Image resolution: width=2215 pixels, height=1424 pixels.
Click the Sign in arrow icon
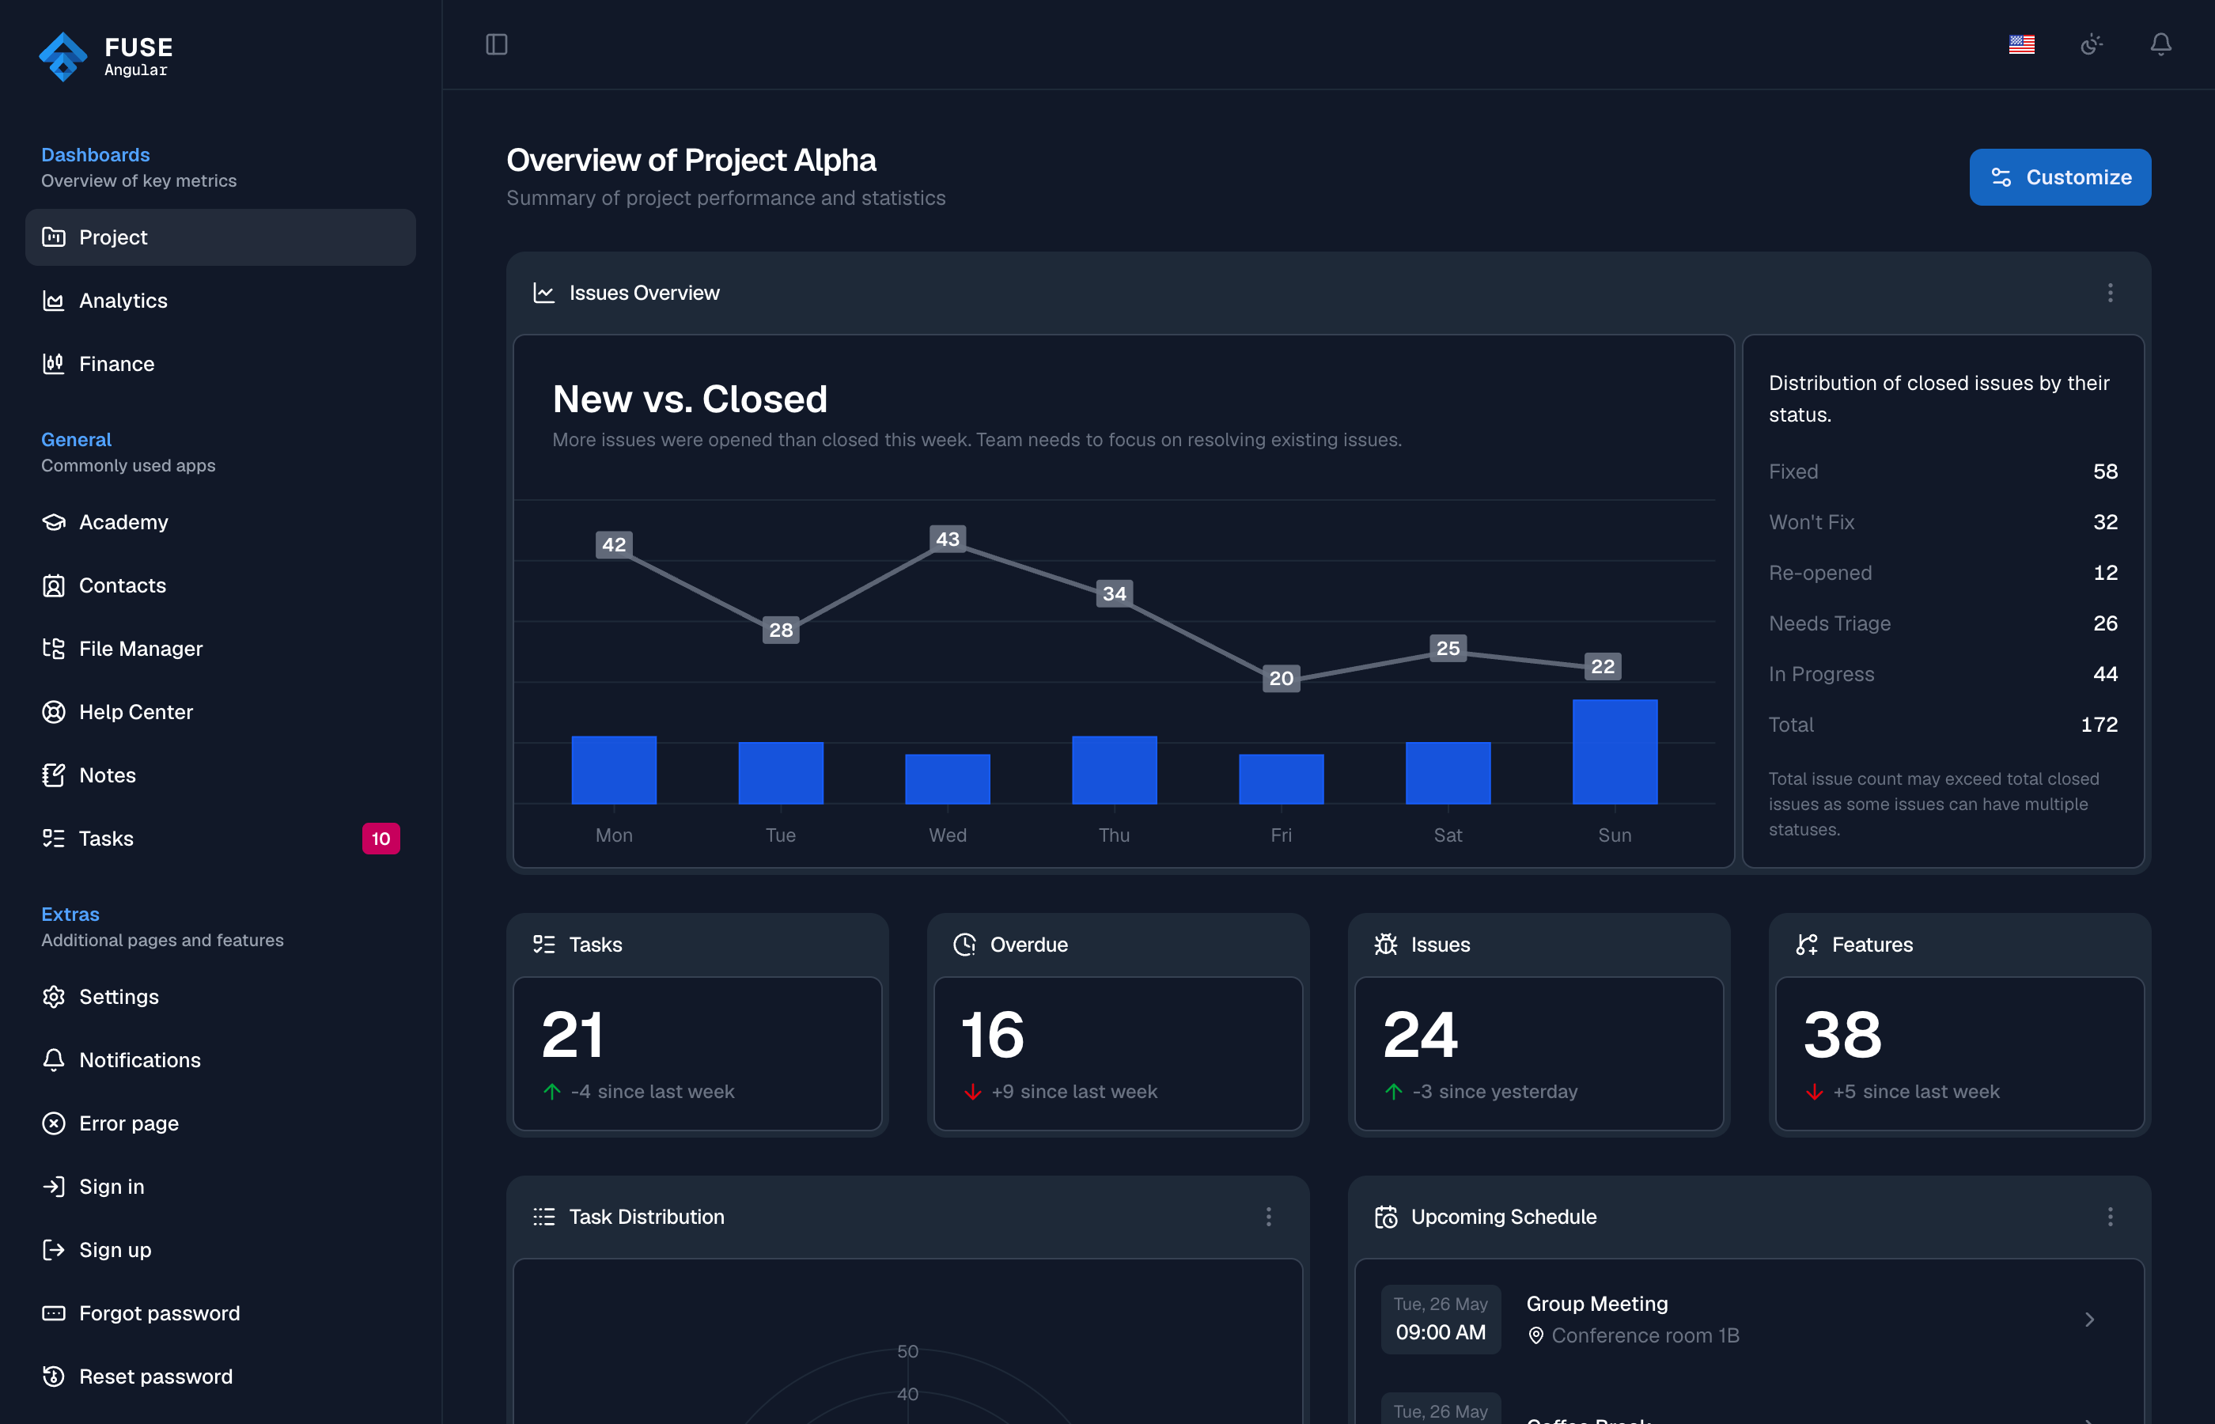[x=54, y=1187]
